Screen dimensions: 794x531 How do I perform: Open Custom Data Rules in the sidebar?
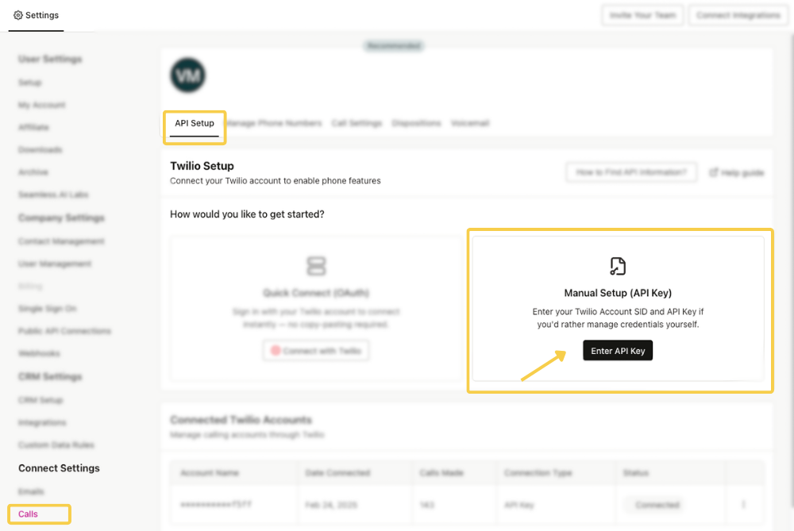click(x=56, y=444)
